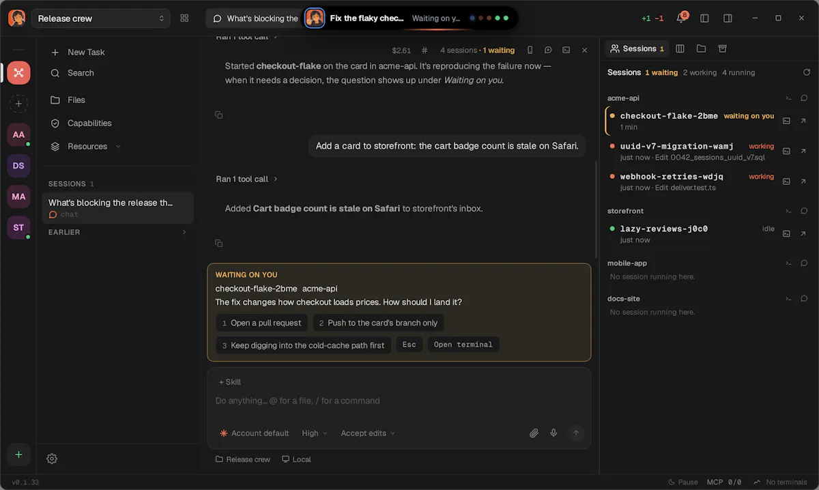
Task: Expand the 'Ran 1 tool call' above 'Added Cart badge'
Action: click(x=247, y=179)
